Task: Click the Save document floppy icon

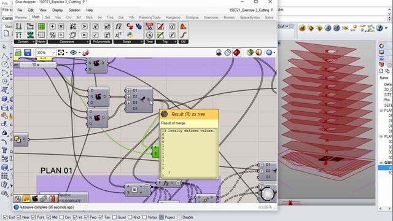Action: click(27, 53)
